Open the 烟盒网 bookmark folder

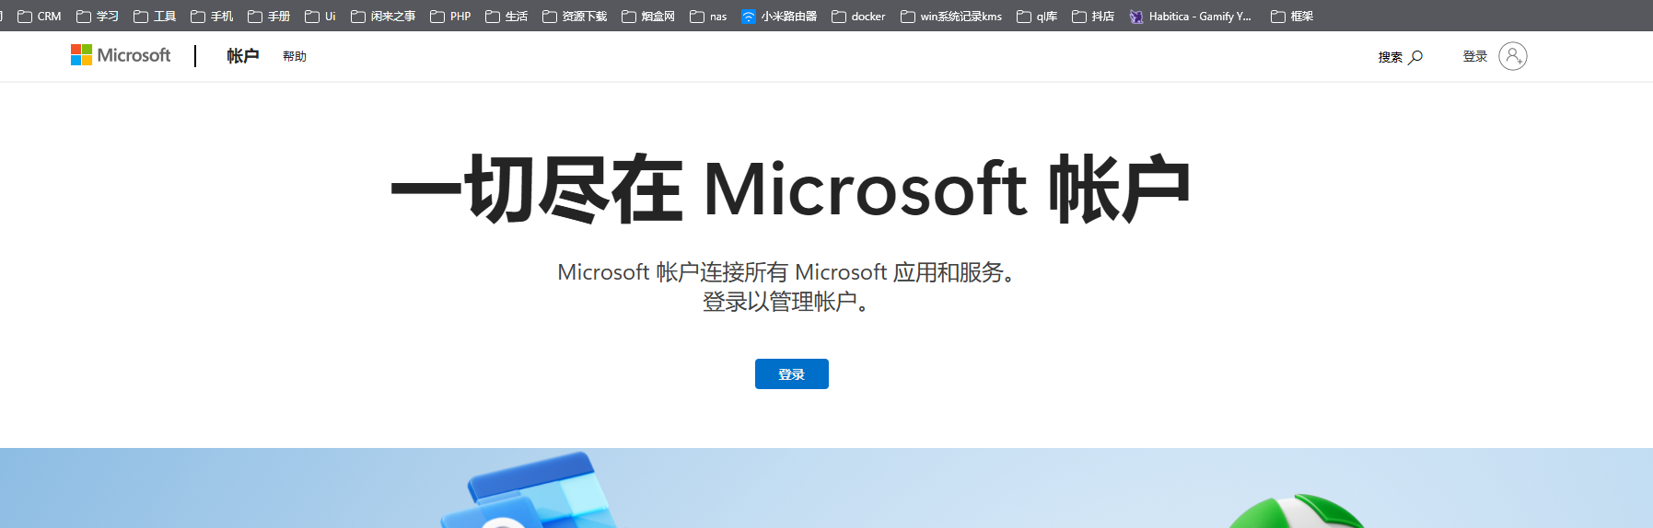click(648, 16)
